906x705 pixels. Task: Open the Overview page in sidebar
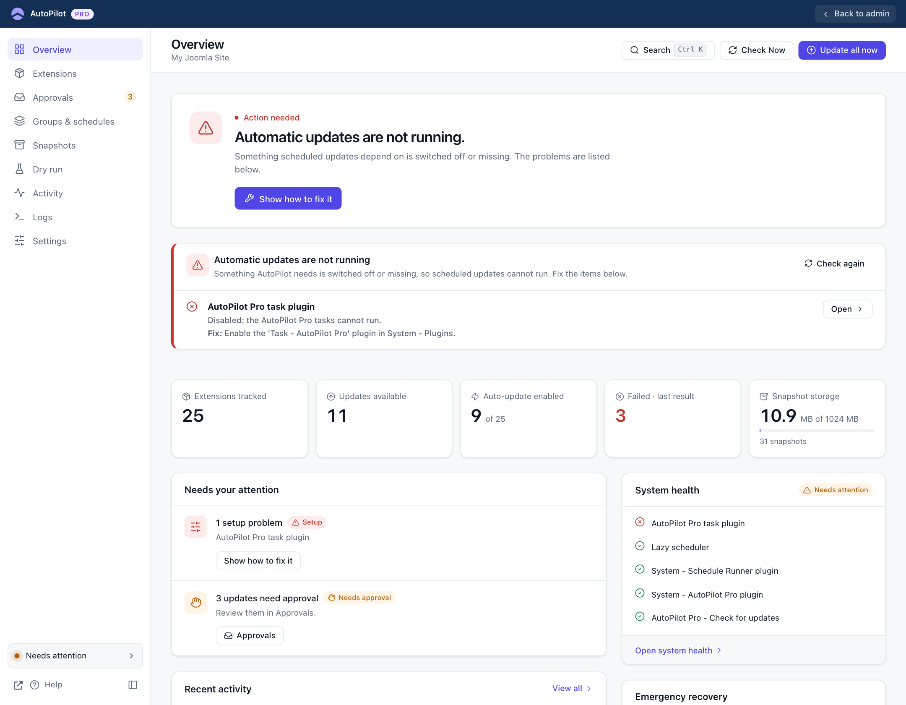point(75,50)
